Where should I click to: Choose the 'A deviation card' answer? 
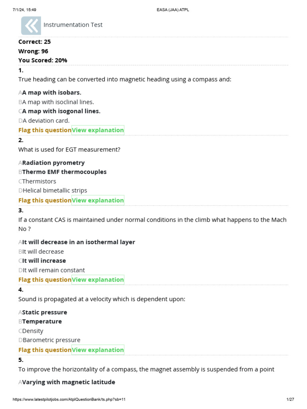46,121
